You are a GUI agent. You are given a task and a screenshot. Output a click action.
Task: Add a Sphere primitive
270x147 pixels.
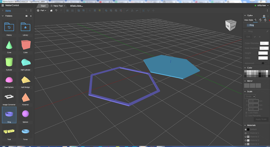click(25, 115)
